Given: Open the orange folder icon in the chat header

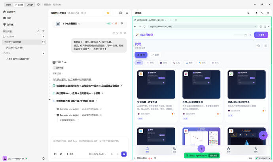Looking at the screenshot, I should pos(108,13).
